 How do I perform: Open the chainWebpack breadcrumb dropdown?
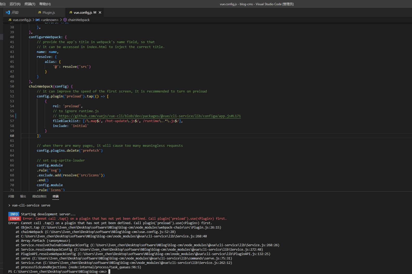(79, 20)
